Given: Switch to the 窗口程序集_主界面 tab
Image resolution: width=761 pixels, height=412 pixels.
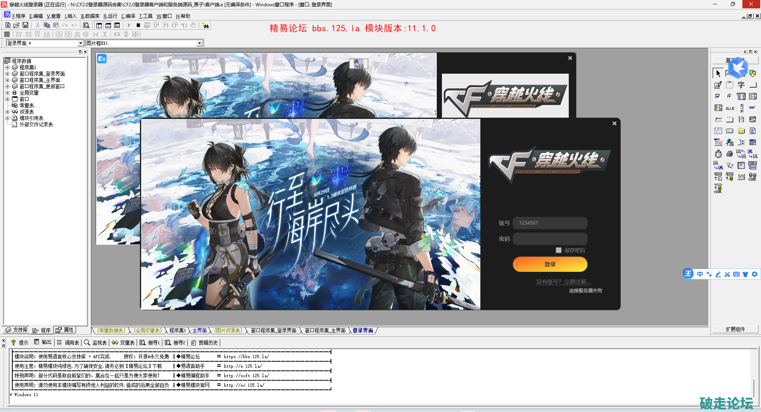Looking at the screenshot, I should click(325, 330).
